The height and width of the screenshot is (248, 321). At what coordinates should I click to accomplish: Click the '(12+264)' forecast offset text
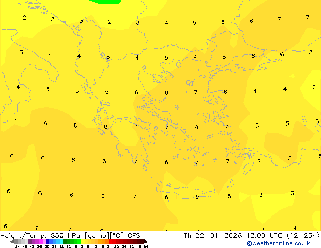(x=303, y=236)
